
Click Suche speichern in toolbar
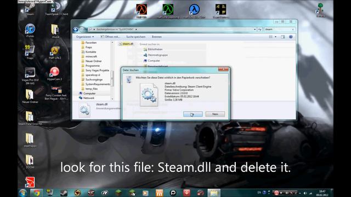(135, 37)
